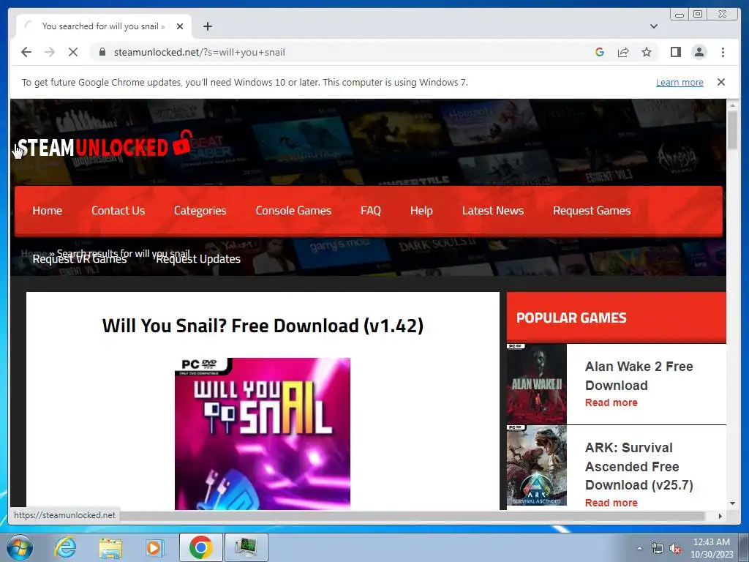Open Request VR Games link
The image size is (749, 562).
click(x=79, y=259)
